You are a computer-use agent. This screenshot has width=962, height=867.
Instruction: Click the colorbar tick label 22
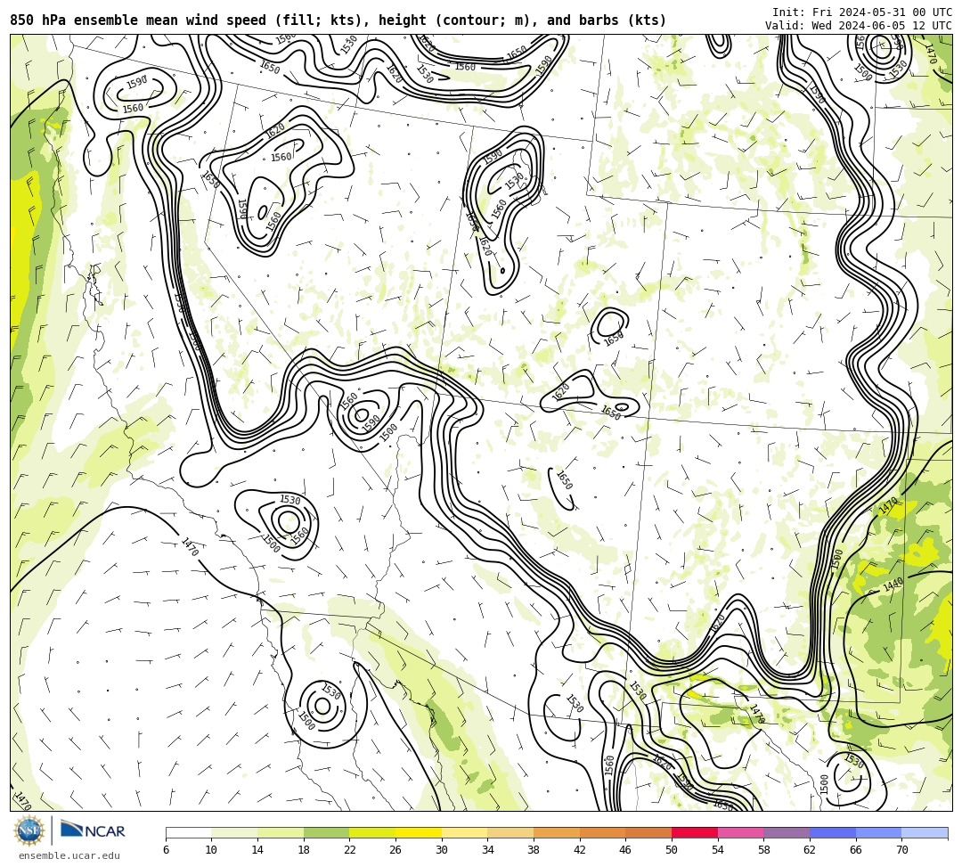point(350,850)
